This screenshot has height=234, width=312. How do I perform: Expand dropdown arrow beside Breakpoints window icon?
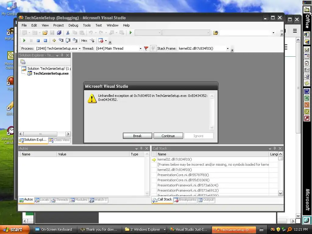(106, 41)
